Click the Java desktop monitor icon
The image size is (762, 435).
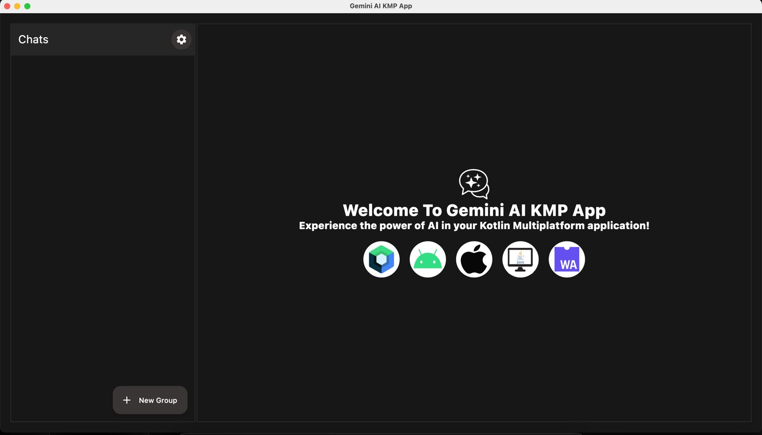[x=521, y=259]
